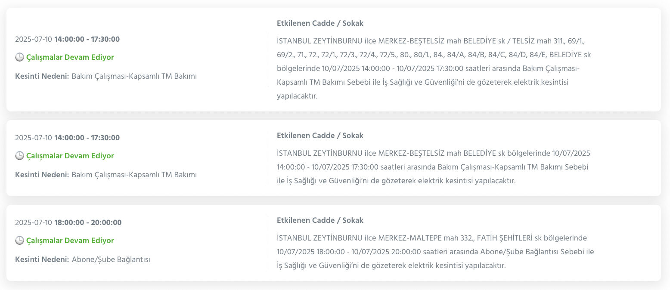Image resolution: width=670 pixels, height=290 pixels.
Task: Click "Bakım Çalışması-Kapsamlı TM Bakımı" reason in the middle card
Action: pos(134,175)
